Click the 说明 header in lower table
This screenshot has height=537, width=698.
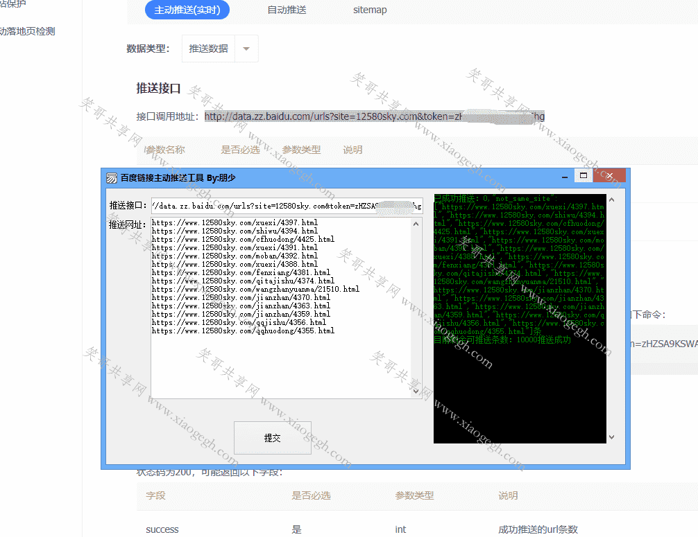point(508,495)
